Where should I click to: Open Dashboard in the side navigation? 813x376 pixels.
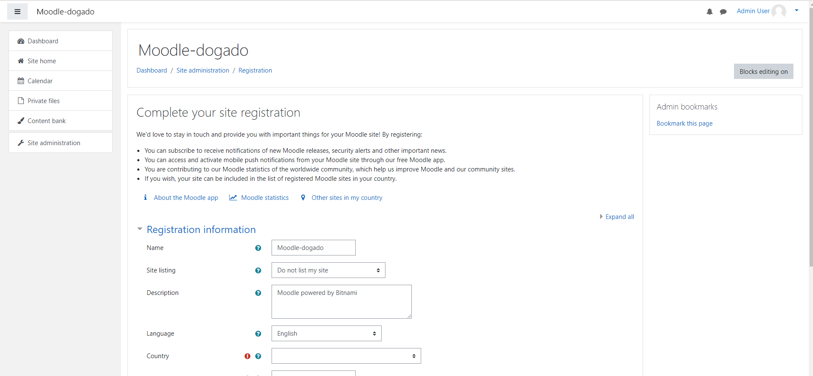click(60, 41)
